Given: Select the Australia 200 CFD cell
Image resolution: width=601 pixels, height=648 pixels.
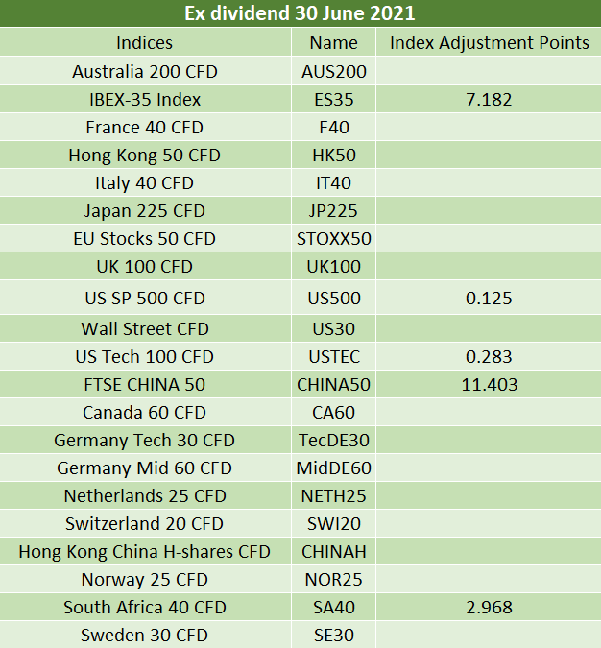Looking at the screenshot, I should [145, 71].
